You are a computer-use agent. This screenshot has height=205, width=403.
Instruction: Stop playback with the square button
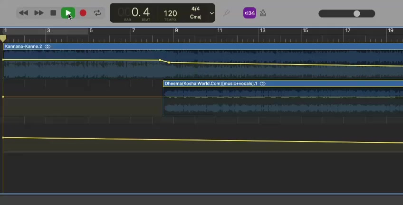[x=53, y=13]
